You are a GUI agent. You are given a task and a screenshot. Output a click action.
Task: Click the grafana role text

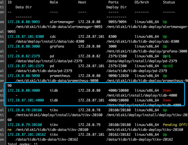point(57,46)
